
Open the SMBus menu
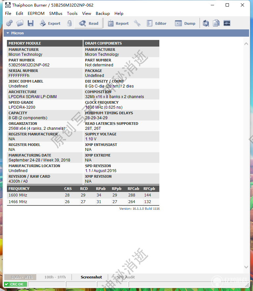56,14
